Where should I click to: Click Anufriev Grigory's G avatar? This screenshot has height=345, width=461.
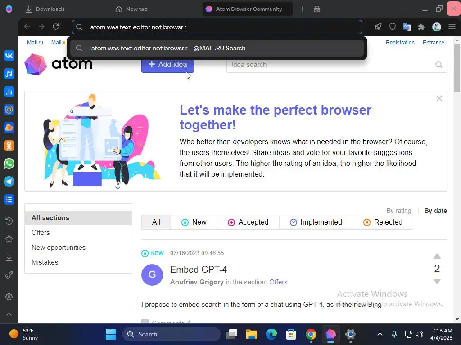tap(152, 275)
